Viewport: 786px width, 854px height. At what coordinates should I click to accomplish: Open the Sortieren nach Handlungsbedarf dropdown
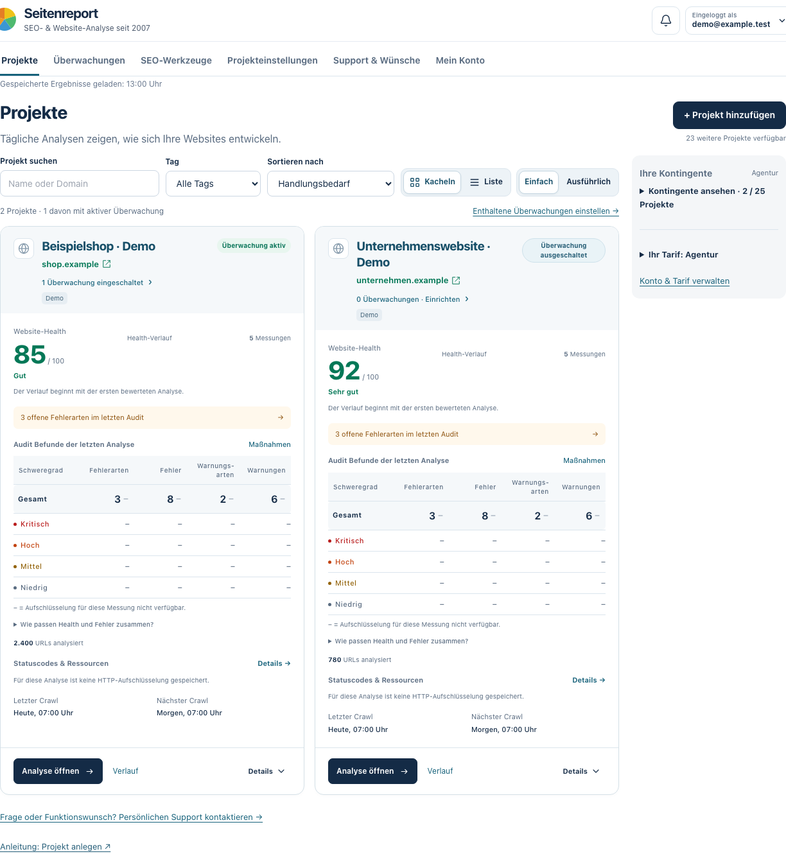(331, 184)
